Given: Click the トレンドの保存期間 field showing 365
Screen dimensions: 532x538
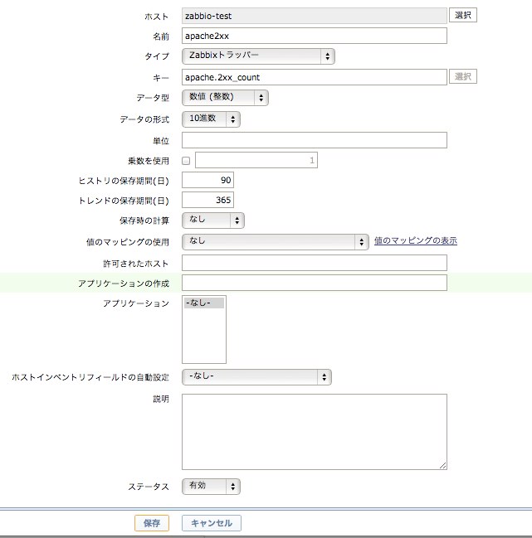Looking at the screenshot, I should tap(207, 200).
